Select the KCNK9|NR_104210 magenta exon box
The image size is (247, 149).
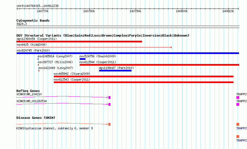point(109,97)
